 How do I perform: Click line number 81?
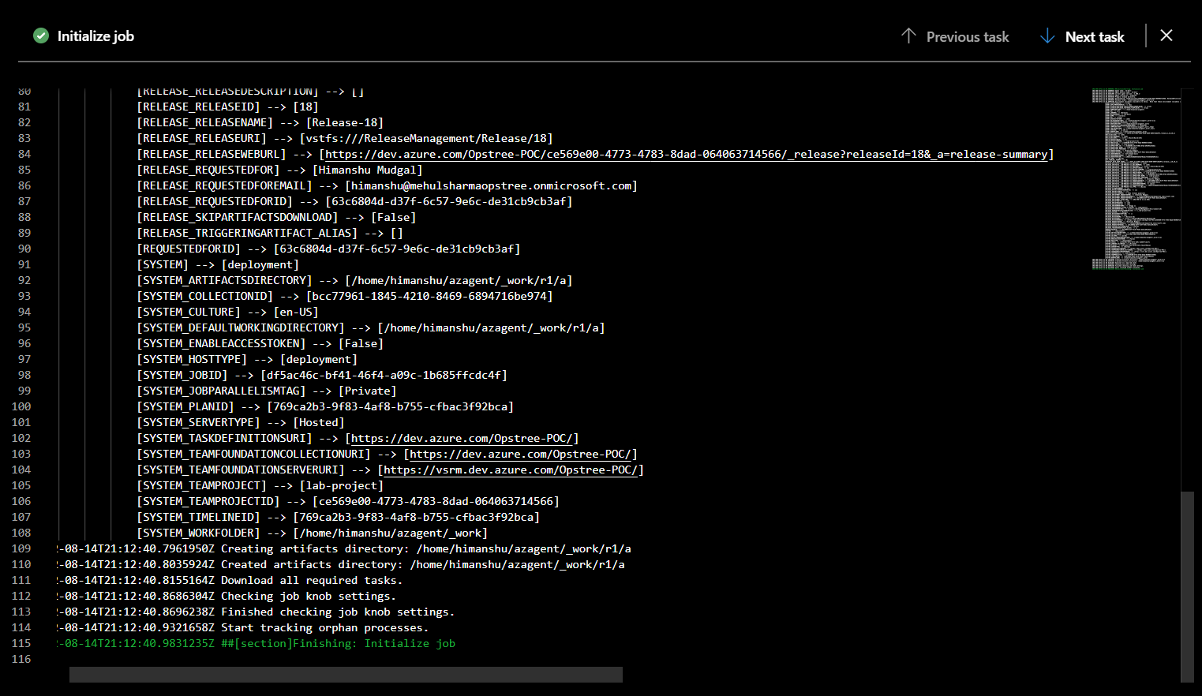pyautogui.click(x=24, y=107)
